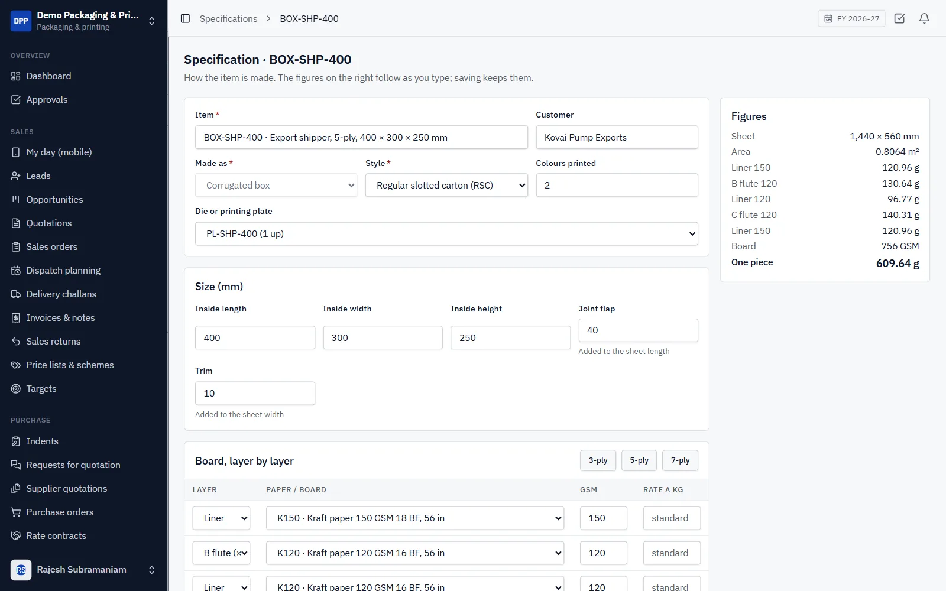Click the Purchase orders cart icon

[x=16, y=512]
